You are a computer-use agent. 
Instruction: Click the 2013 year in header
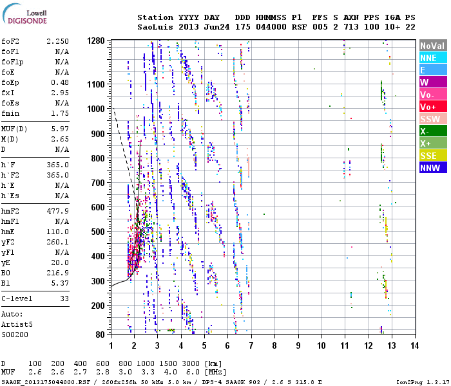tap(189, 27)
